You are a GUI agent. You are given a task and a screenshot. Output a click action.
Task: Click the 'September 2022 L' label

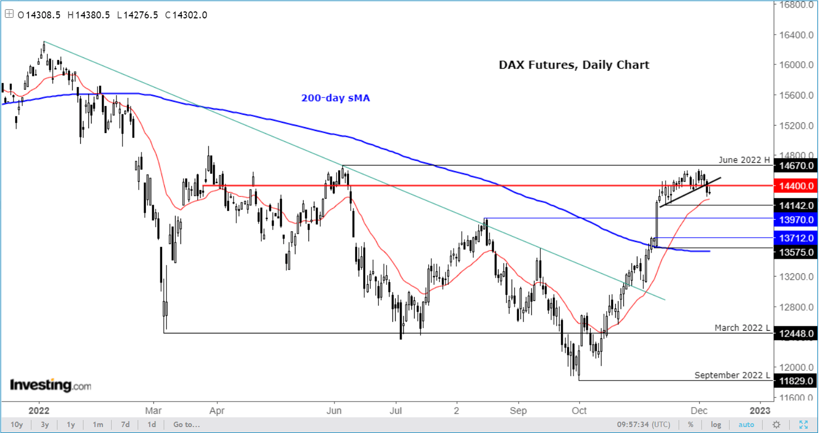click(732, 375)
